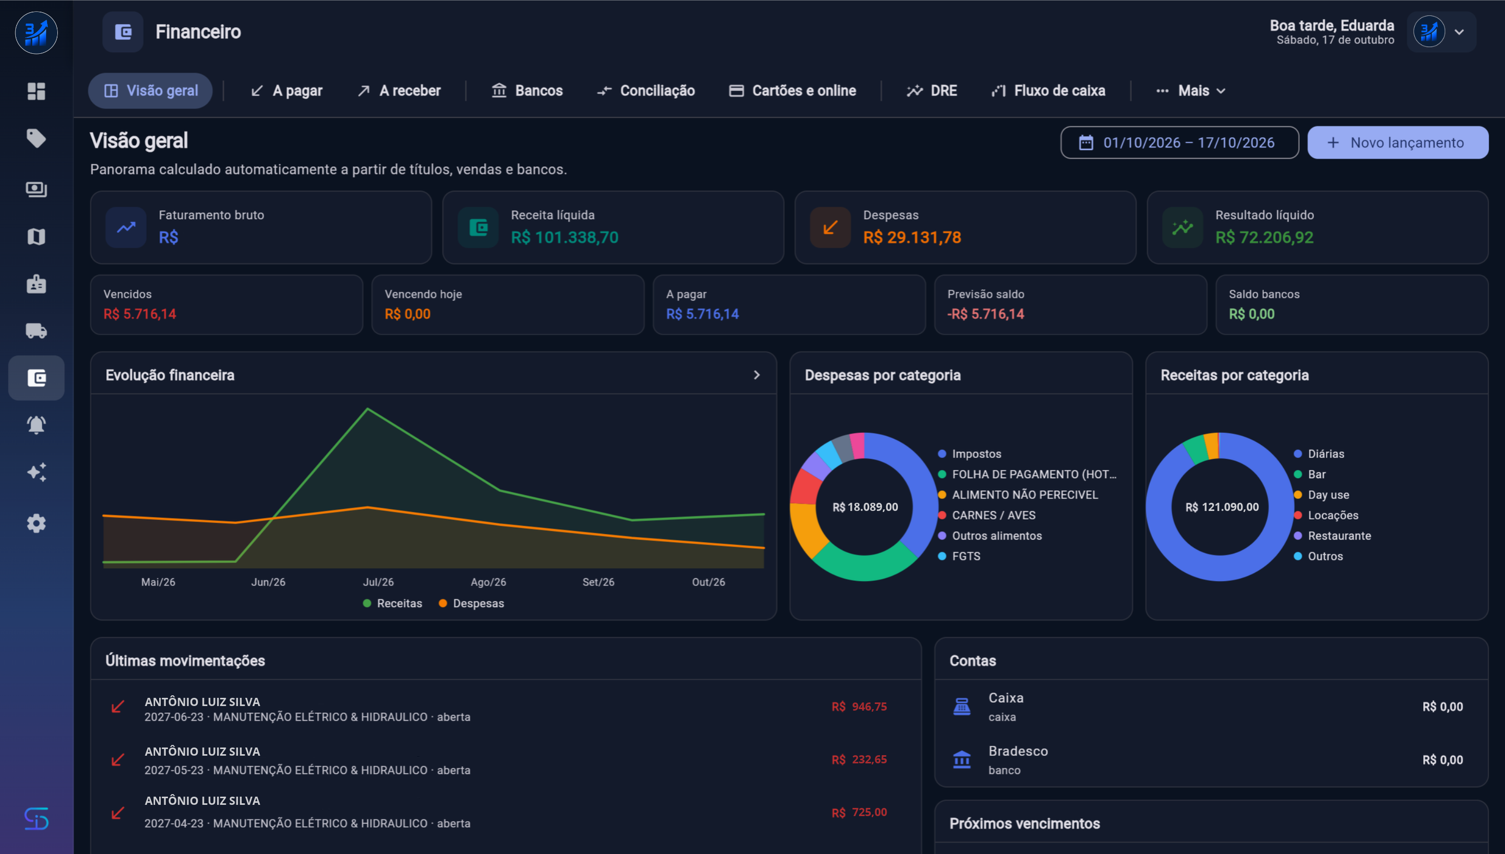
Task: Toggle FGTS legend entry
Action: tap(959, 556)
